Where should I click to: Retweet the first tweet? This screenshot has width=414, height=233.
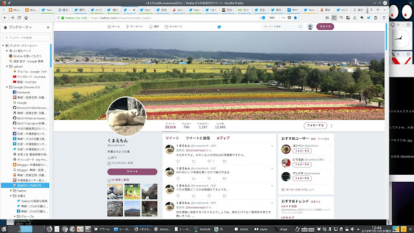pos(193,161)
